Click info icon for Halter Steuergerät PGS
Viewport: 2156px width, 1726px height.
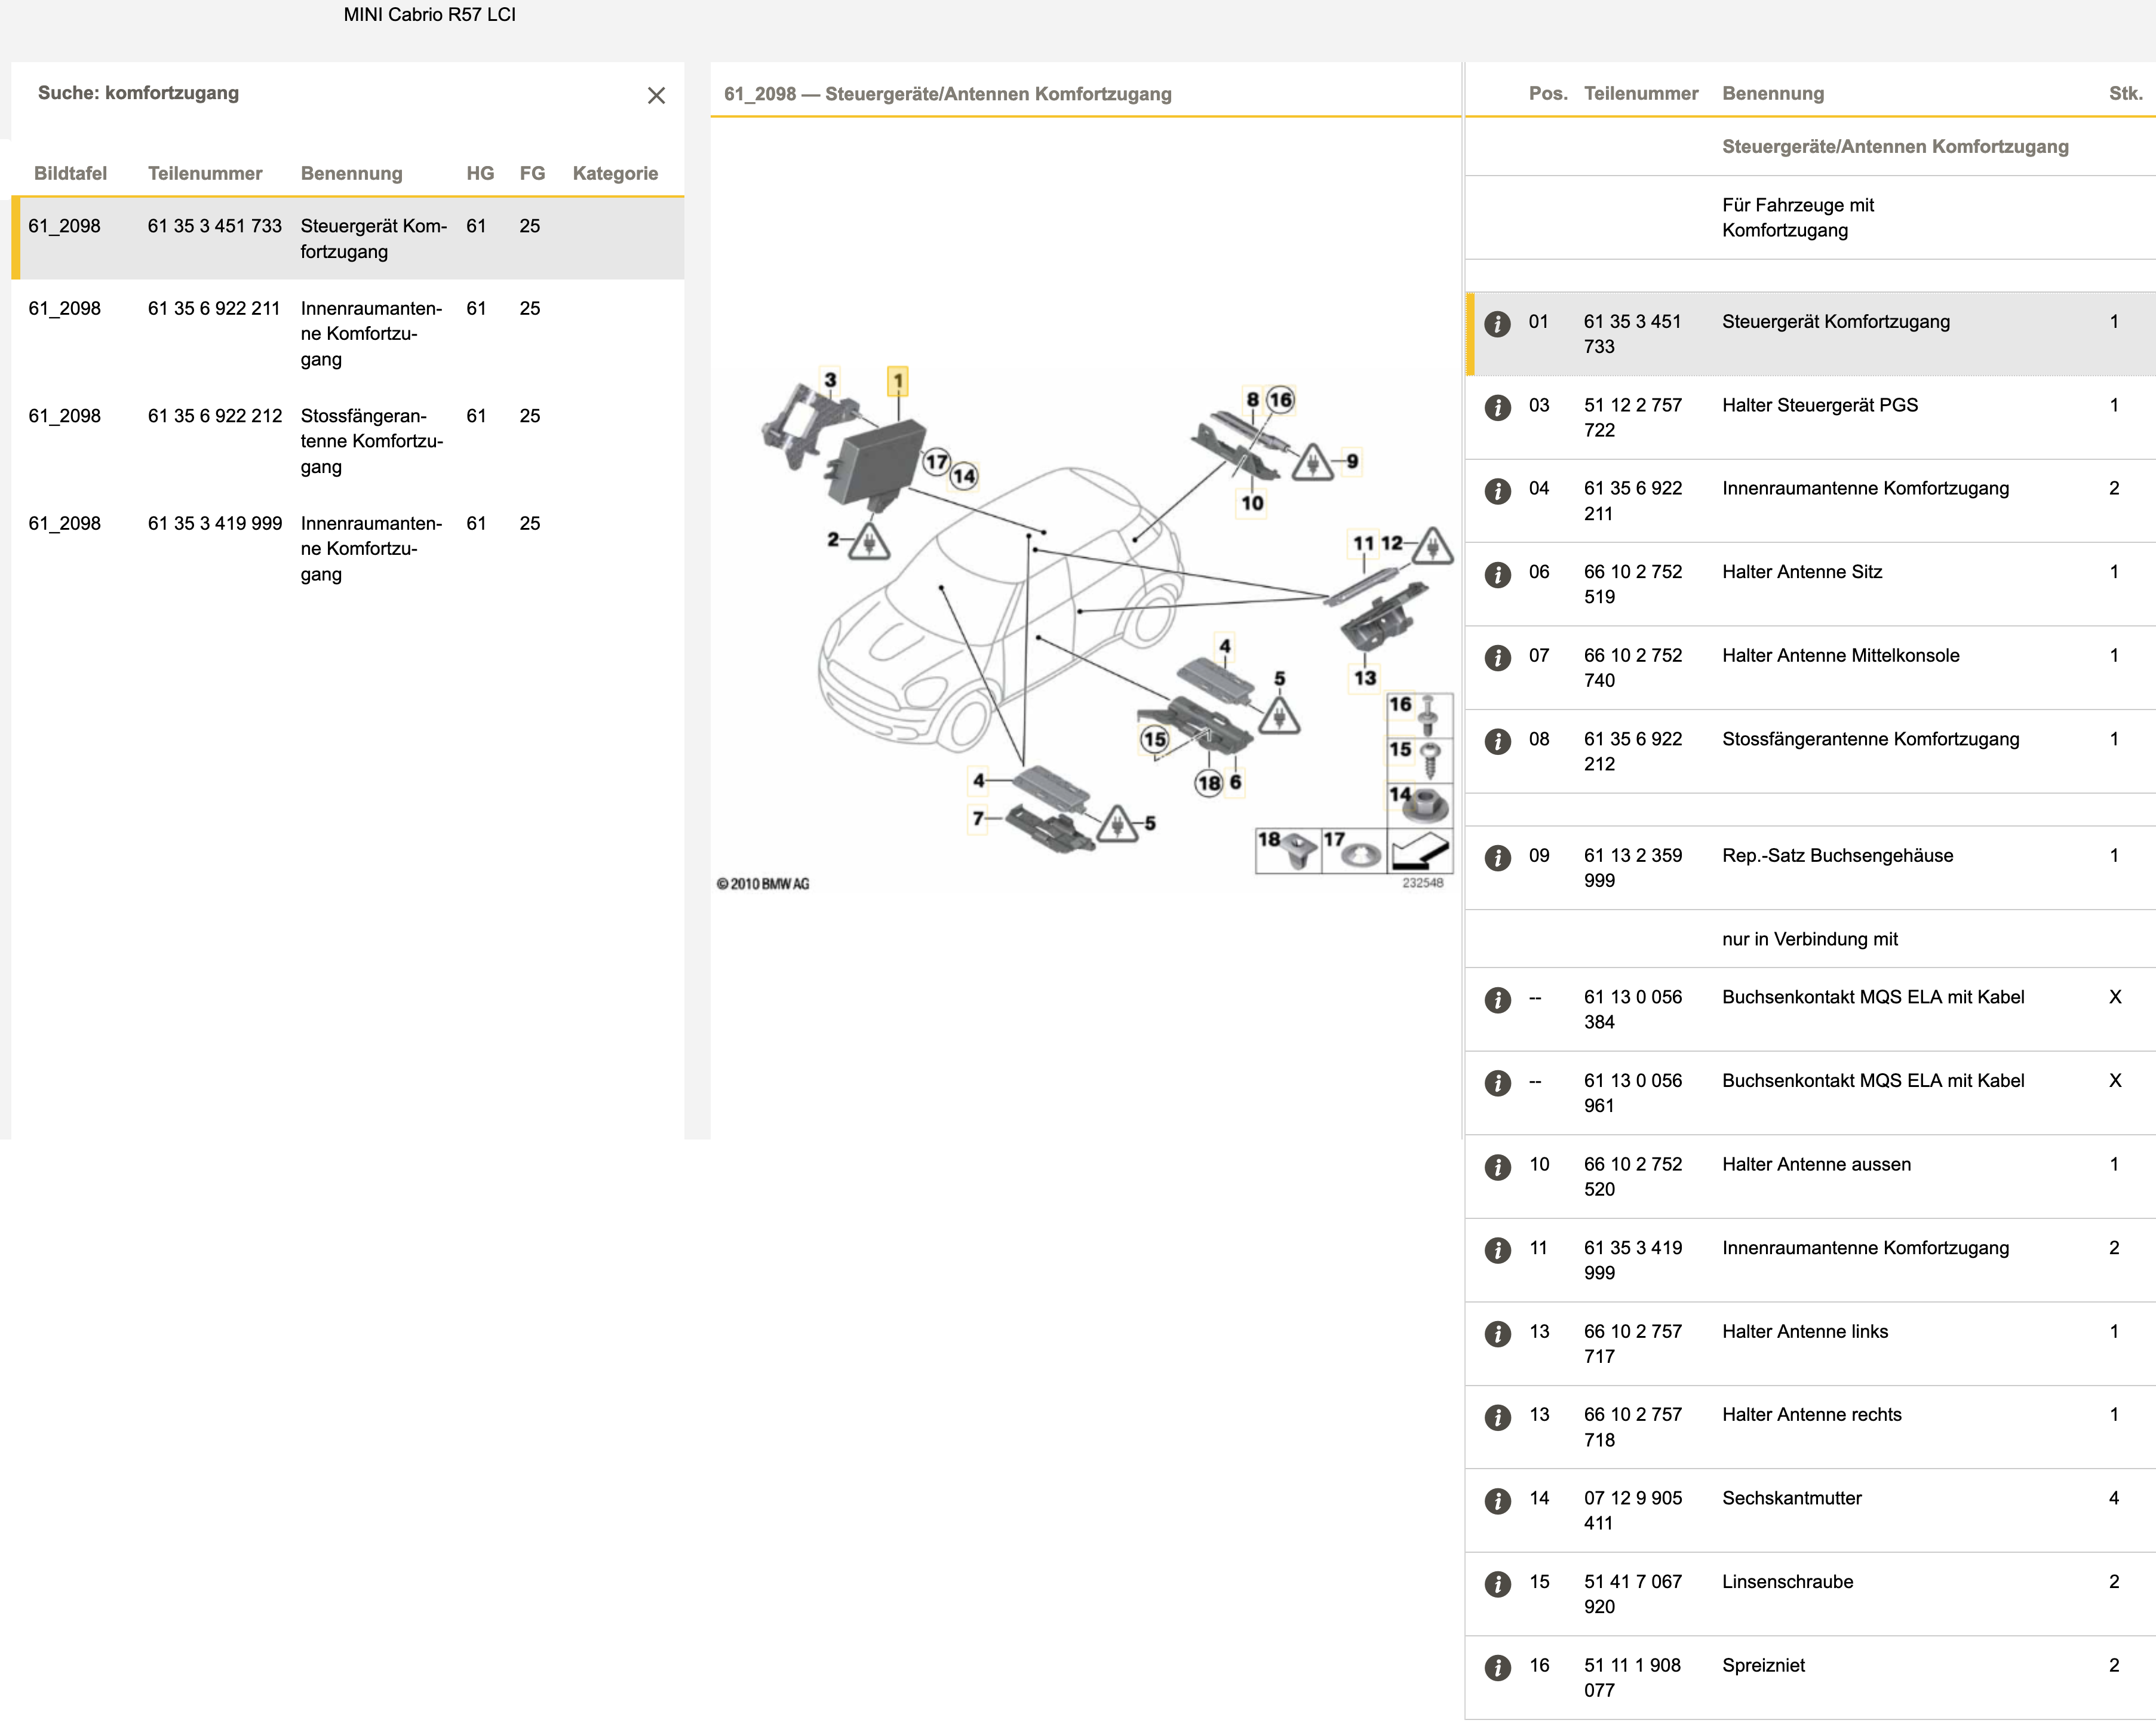1497,408
